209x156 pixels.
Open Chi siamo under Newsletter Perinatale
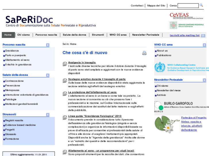tap(162, 86)
